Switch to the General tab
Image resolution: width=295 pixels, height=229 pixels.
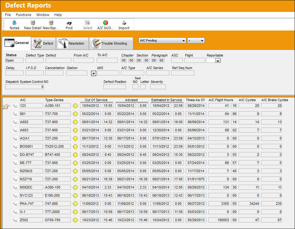pos(17,43)
